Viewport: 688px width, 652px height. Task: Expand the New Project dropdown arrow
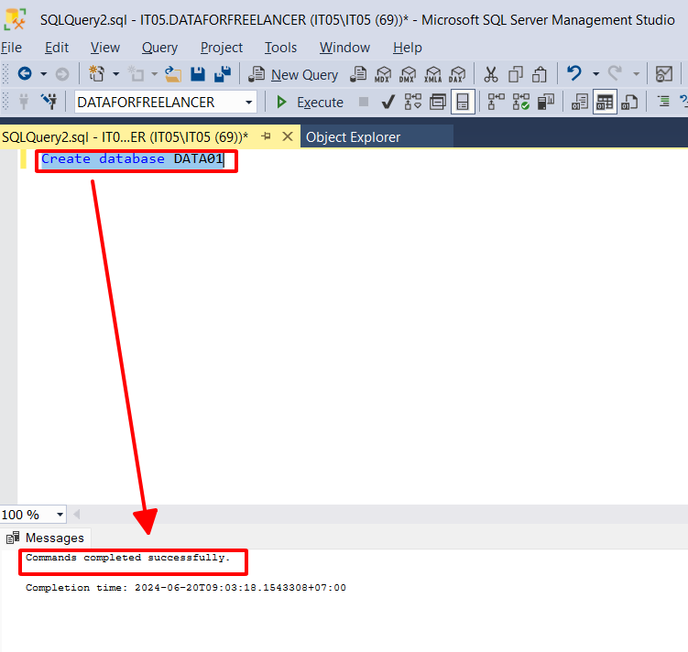(x=115, y=74)
